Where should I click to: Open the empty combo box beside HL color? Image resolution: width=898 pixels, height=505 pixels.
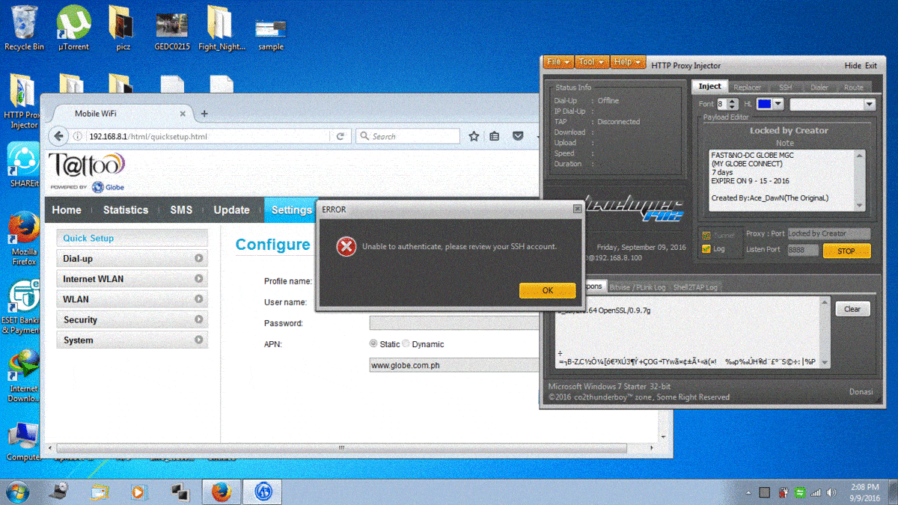point(832,104)
